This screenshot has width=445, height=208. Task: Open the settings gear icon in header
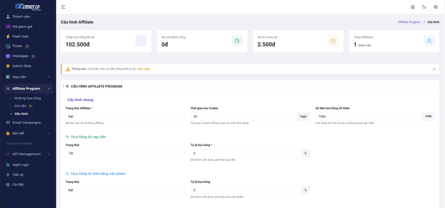435,7
